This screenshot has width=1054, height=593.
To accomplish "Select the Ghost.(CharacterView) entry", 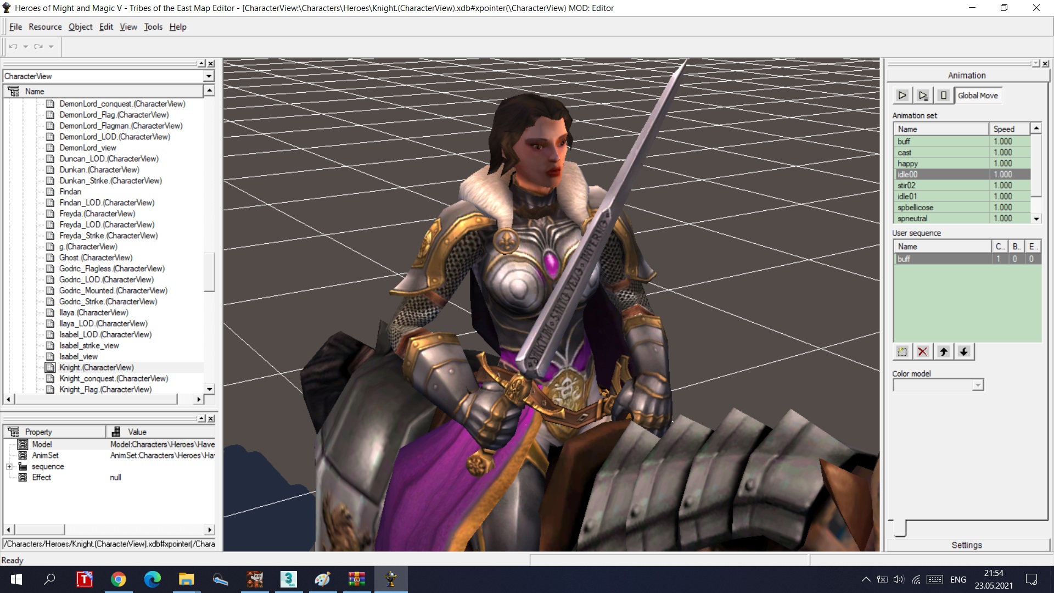I will (96, 258).
